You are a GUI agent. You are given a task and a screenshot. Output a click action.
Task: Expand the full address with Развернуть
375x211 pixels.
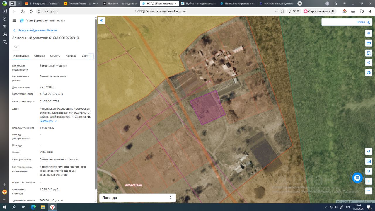coord(48,121)
